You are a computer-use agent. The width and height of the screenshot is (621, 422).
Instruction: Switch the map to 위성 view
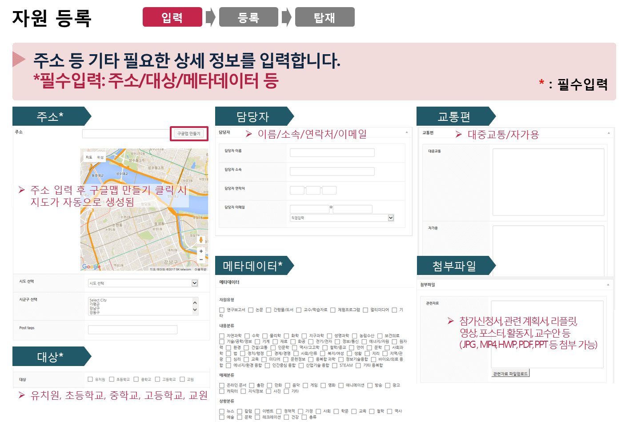pos(100,157)
